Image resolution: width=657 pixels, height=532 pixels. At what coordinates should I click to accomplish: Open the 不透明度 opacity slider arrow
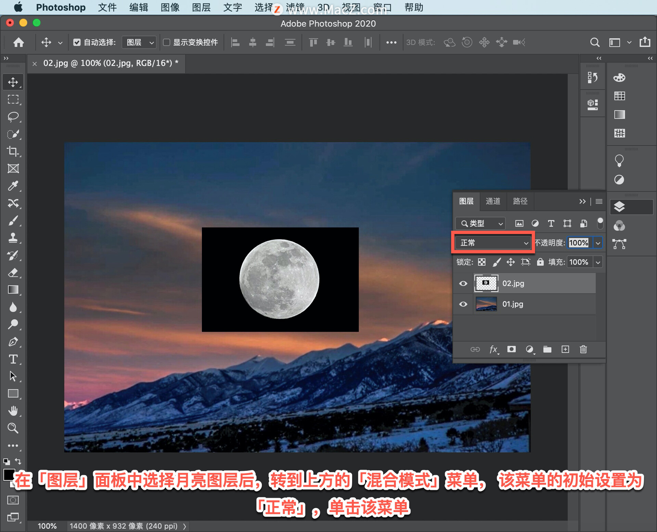point(598,243)
